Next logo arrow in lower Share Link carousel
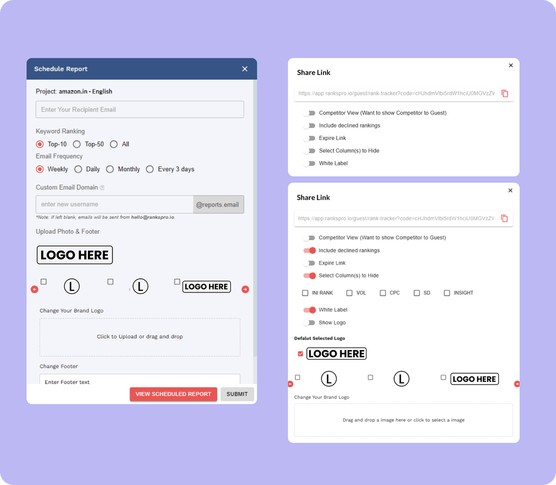556x485 pixels. click(x=517, y=384)
